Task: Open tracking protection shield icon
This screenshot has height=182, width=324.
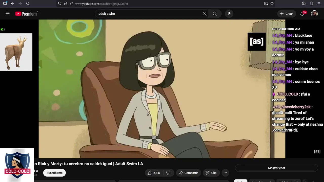Action: (60, 4)
